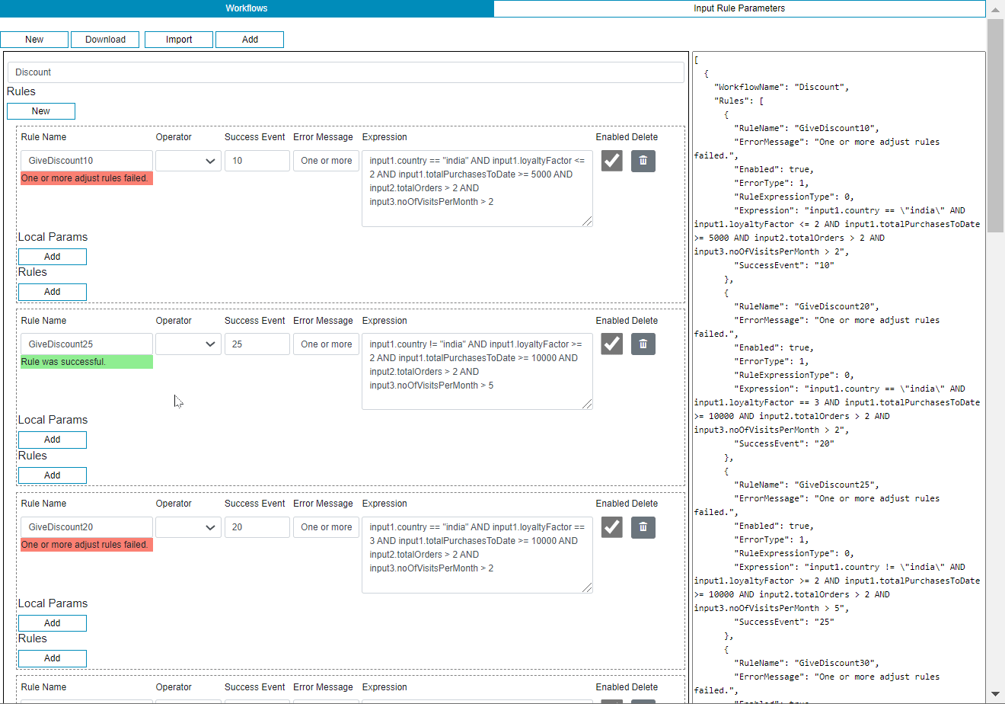
Task: Click the GiveDiscount25 expression text area
Action: pos(477,372)
